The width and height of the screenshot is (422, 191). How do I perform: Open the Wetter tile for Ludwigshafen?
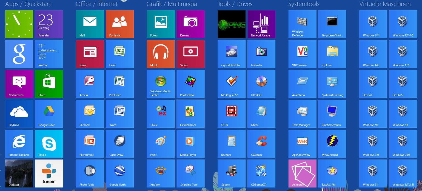[x=49, y=54]
